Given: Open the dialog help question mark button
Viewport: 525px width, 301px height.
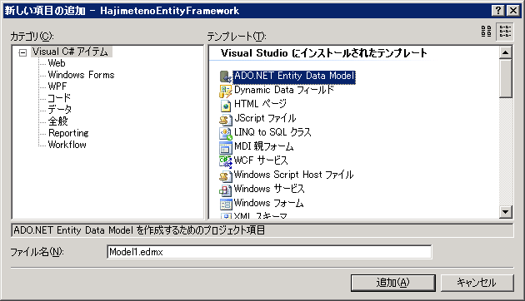Looking at the screenshot, I should coord(498,11).
